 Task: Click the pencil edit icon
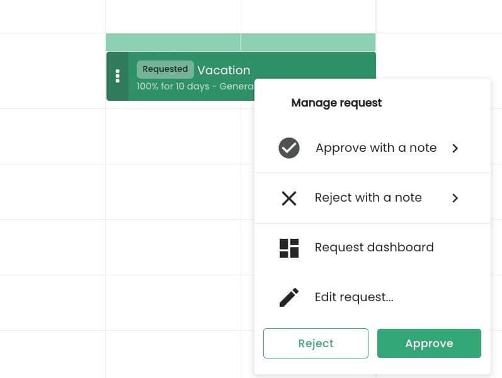tap(289, 297)
